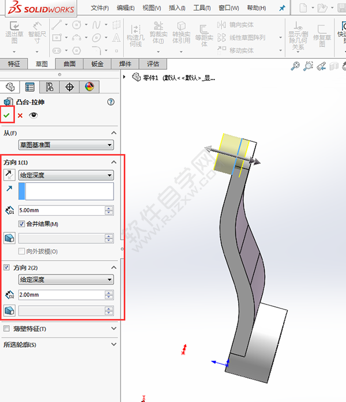This screenshot has width=346, height=402.
Task: Open 草图基准面 start condition dropdown
Action: click(66, 145)
